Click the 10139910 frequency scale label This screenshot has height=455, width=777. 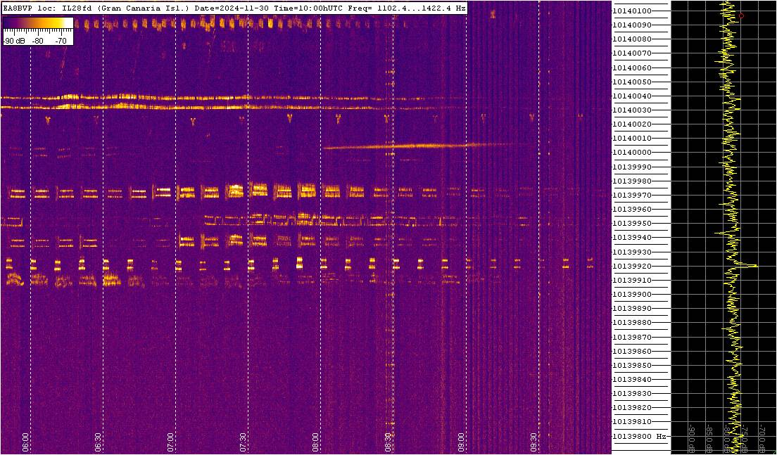click(632, 280)
